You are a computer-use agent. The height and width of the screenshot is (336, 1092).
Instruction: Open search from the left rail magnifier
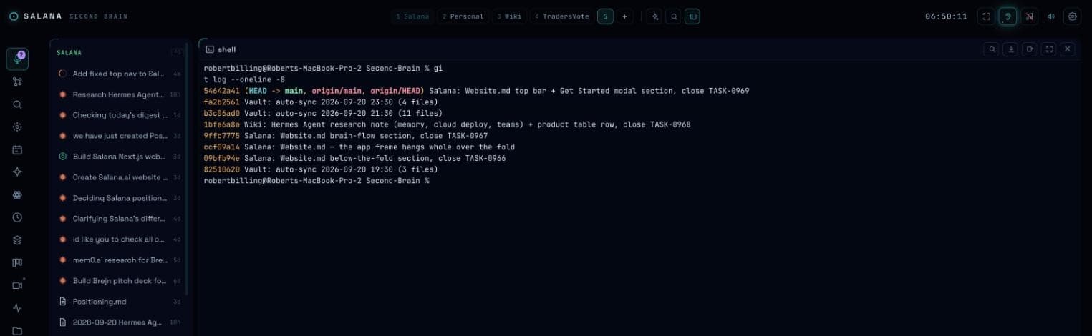17,104
